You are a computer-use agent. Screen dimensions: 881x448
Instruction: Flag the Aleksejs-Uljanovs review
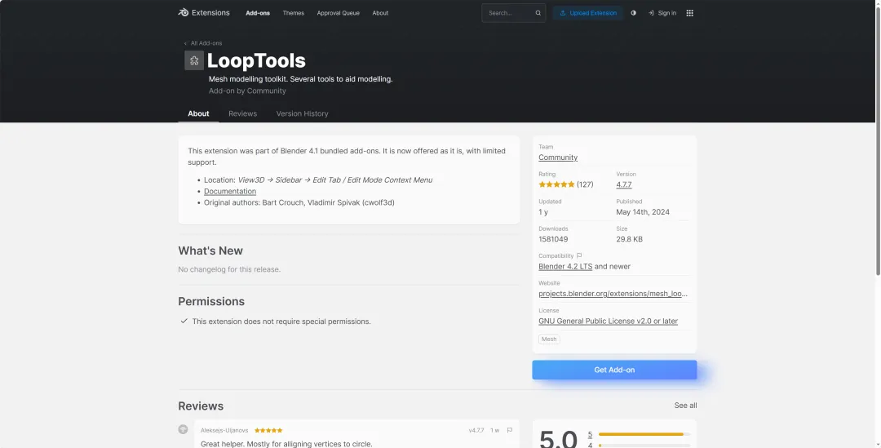510,430
